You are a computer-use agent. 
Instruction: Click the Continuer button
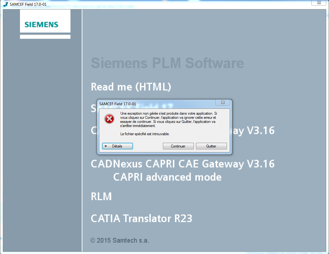[178, 146]
